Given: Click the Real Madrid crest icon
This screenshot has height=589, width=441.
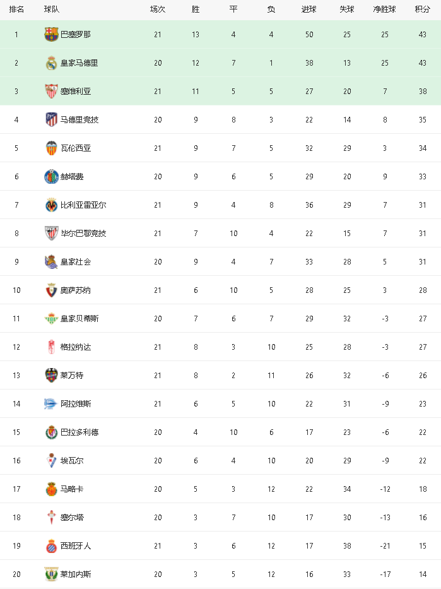Looking at the screenshot, I should [x=51, y=63].
